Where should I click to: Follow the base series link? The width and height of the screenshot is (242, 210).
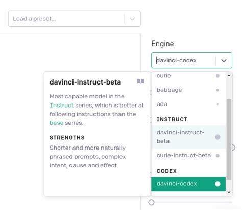(x=56, y=123)
